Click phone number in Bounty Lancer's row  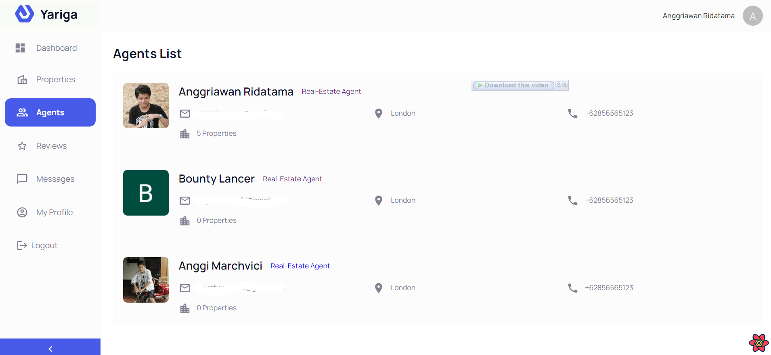click(609, 200)
